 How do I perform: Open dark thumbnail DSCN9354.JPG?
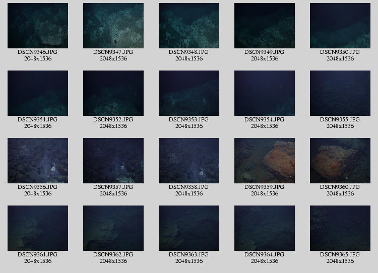tap(265, 93)
